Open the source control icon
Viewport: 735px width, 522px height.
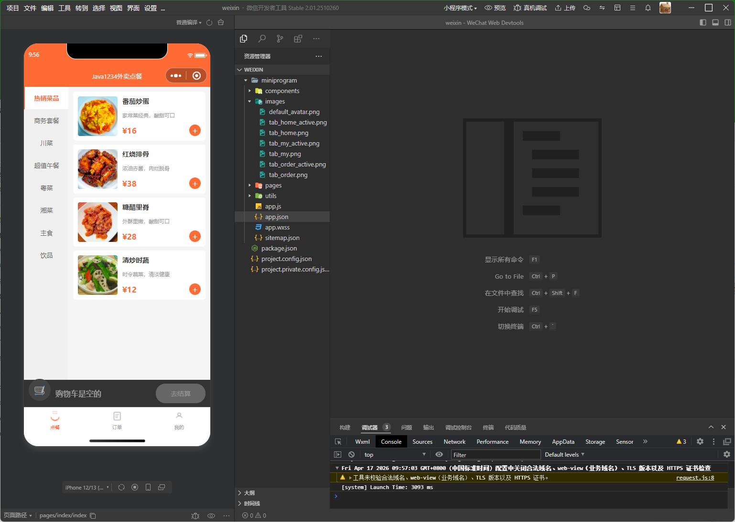tap(280, 39)
